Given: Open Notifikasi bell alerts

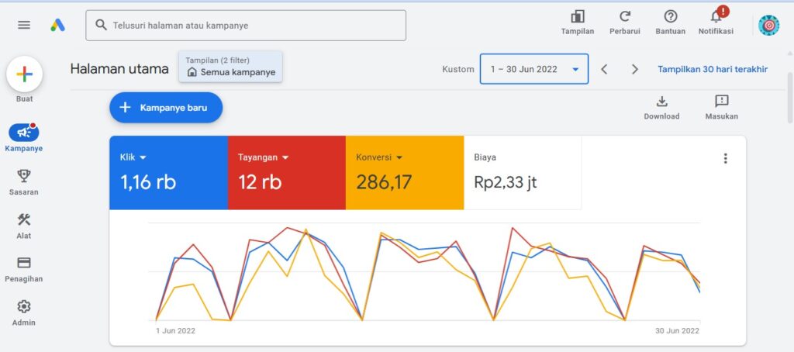Looking at the screenshot, I should pyautogui.click(x=715, y=17).
